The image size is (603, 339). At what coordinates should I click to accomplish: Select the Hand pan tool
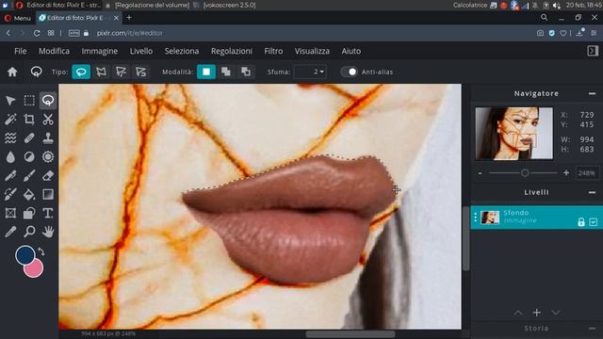pyautogui.click(x=48, y=232)
